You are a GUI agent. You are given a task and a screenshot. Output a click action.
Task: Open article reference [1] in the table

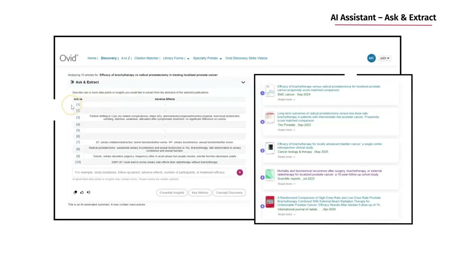pos(78,105)
